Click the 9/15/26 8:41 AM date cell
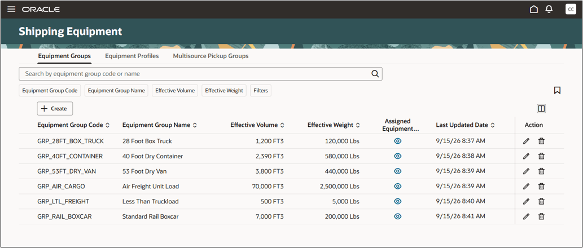This screenshot has height=248, width=583. [x=461, y=216]
